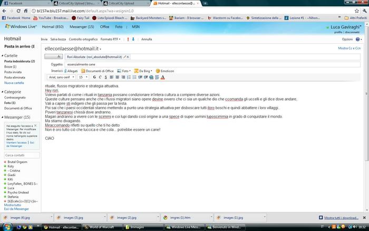The image size is (369, 231).
Task: Remove recipient Rori Absolute with the X
Action: [128, 57]
